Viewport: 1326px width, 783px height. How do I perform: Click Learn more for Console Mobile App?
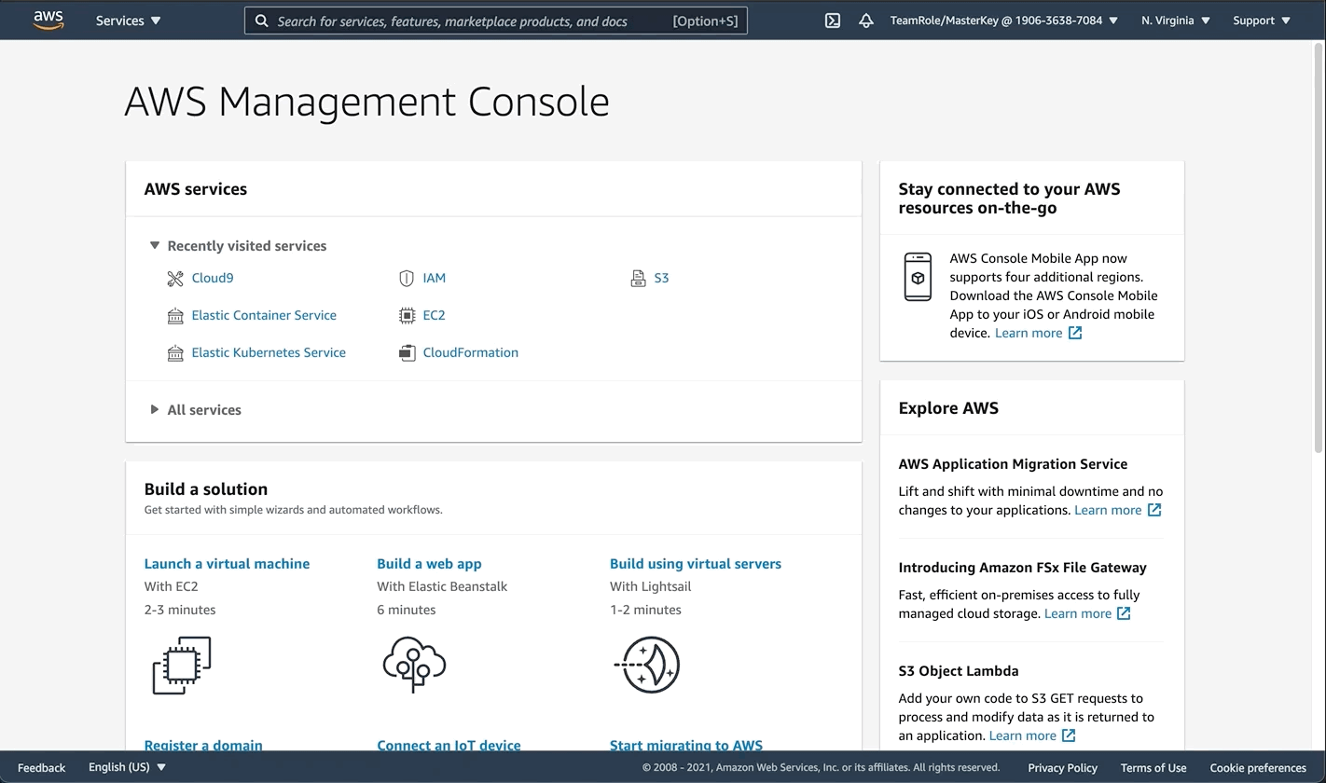[x=1029, y=333]
